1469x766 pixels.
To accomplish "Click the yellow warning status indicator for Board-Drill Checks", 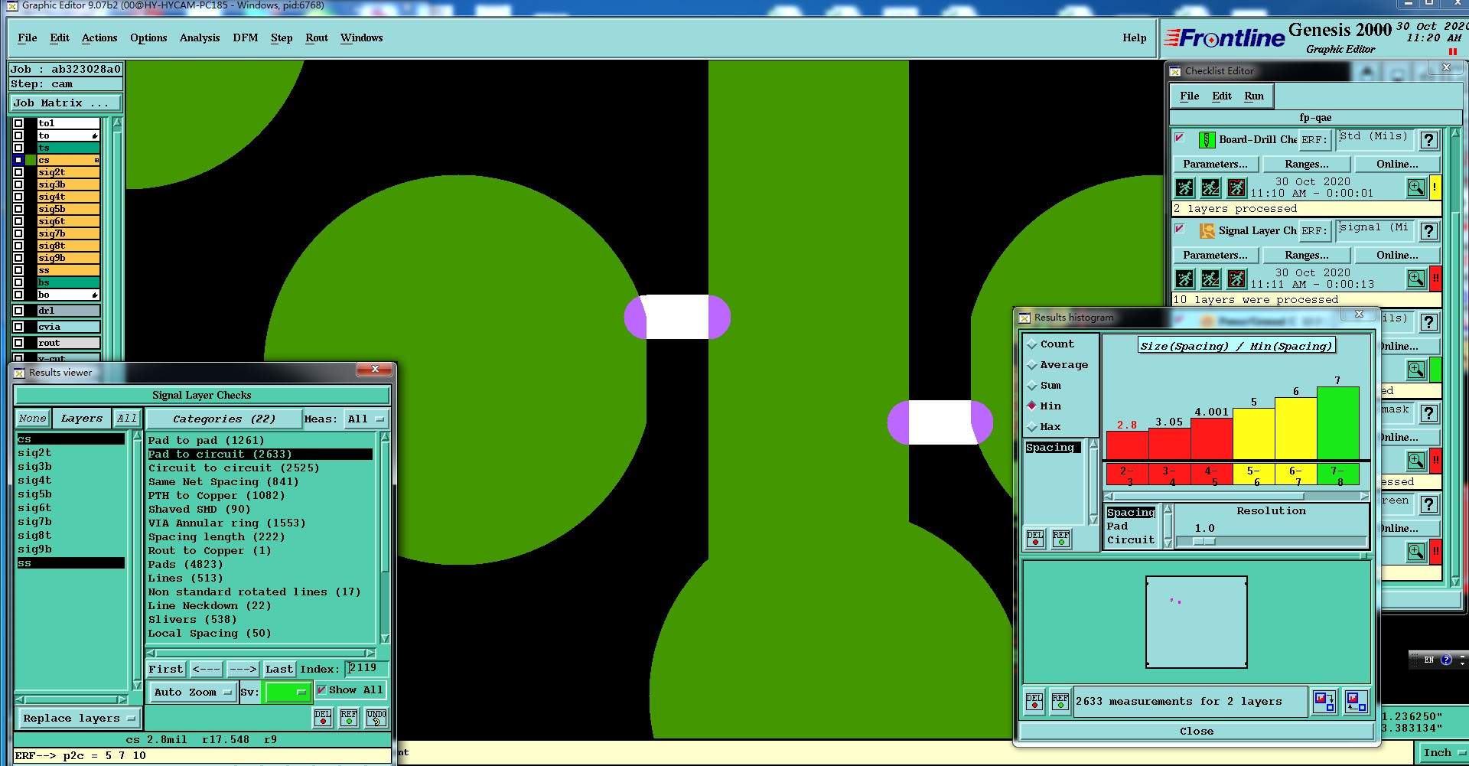I will point(1435,187).
